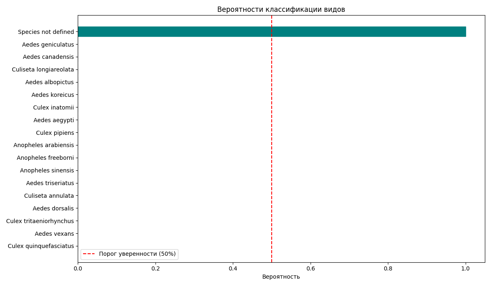Select the 'Species not defined' axis label
Image resolution: width=491 pixels, height=286 pixels.
pyautogui.click(x=46, y=32)
